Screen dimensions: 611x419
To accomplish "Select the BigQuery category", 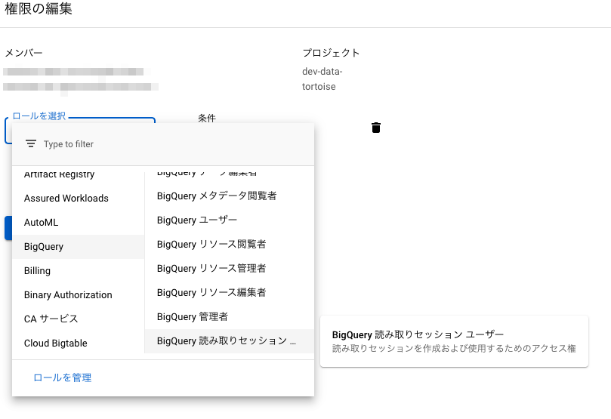I will point(79,247).
